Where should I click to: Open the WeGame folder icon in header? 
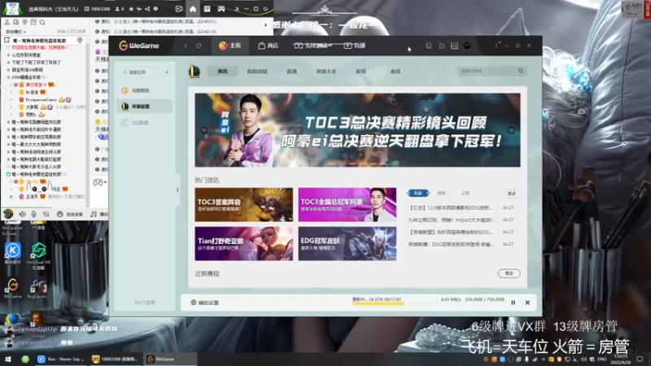point(441,46)
